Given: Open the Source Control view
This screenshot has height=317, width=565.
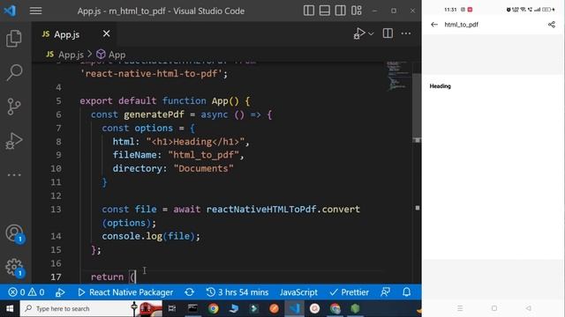Looking at the screenshot, I should (x=14, y=107).
